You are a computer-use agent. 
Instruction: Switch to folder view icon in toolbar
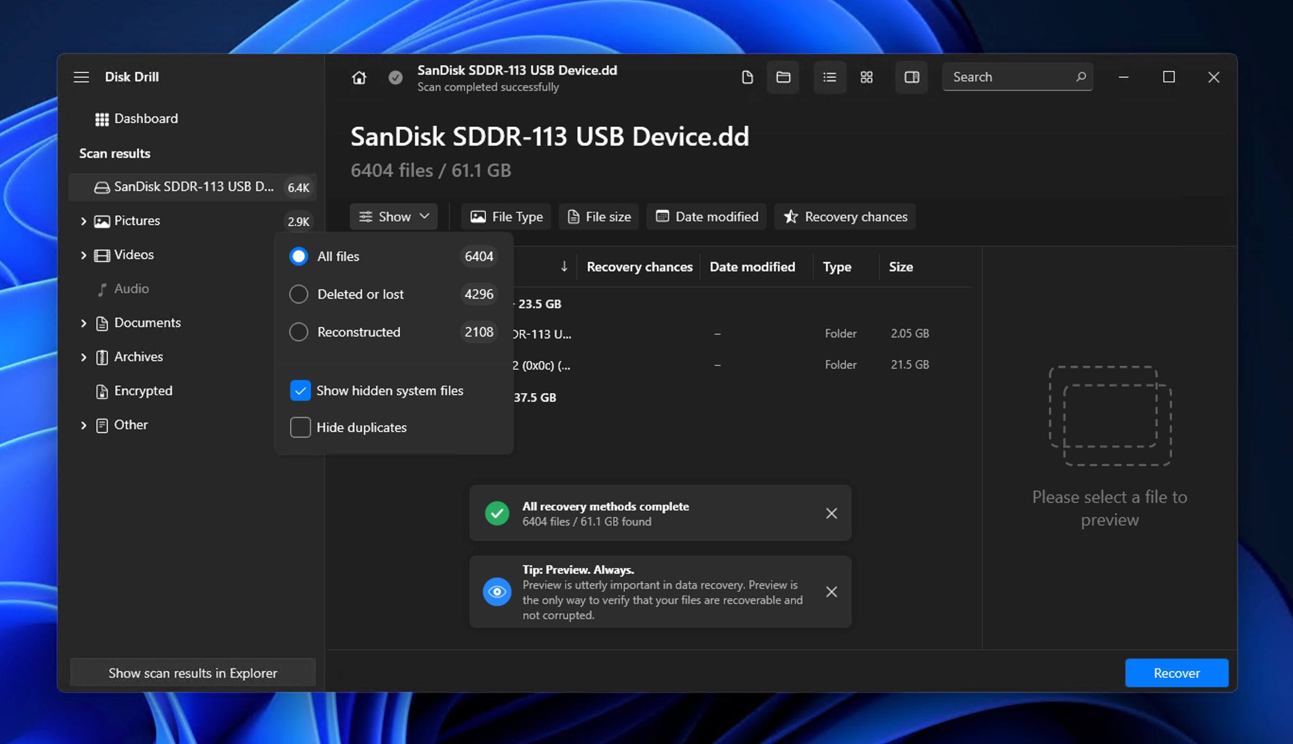[783, 77]
